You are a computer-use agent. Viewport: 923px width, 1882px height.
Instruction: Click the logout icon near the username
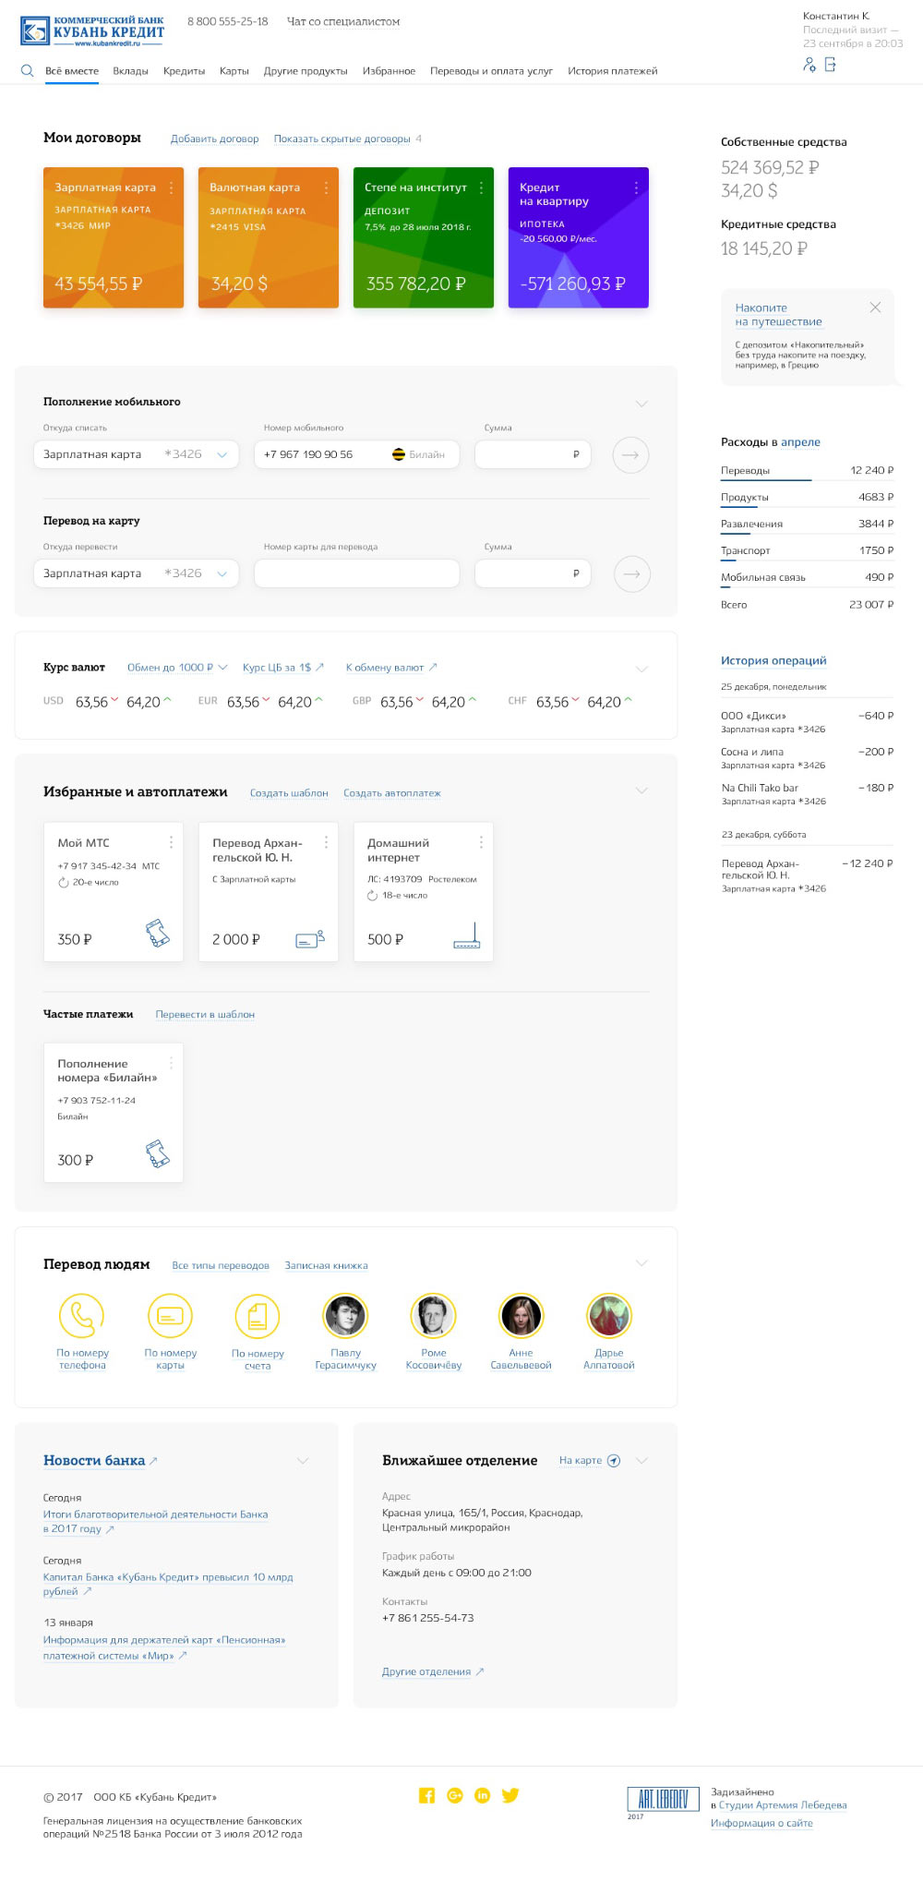coord(830,65)
